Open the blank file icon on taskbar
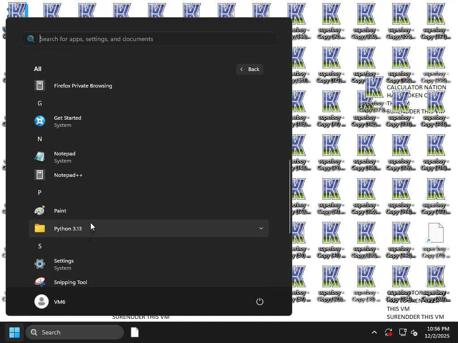458x343 pixels. point(135,332)
